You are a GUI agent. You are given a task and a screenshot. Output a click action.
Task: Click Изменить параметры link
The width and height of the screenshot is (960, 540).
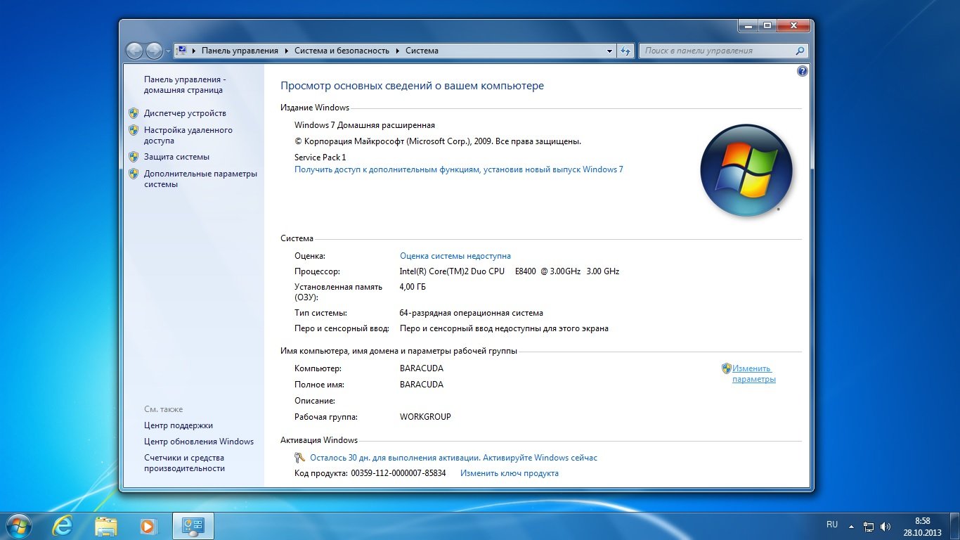(x=753, y=373)
